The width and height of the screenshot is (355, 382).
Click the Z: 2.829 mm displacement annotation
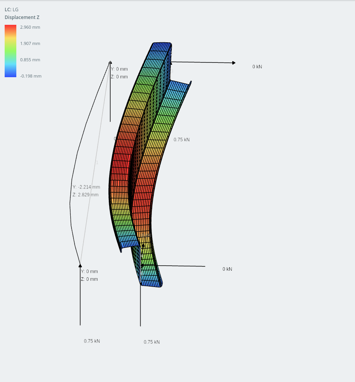85,195
